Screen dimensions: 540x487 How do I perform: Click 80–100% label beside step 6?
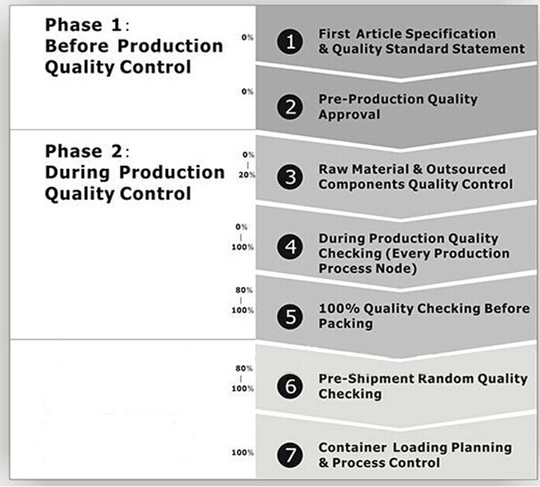click(243, 378)
